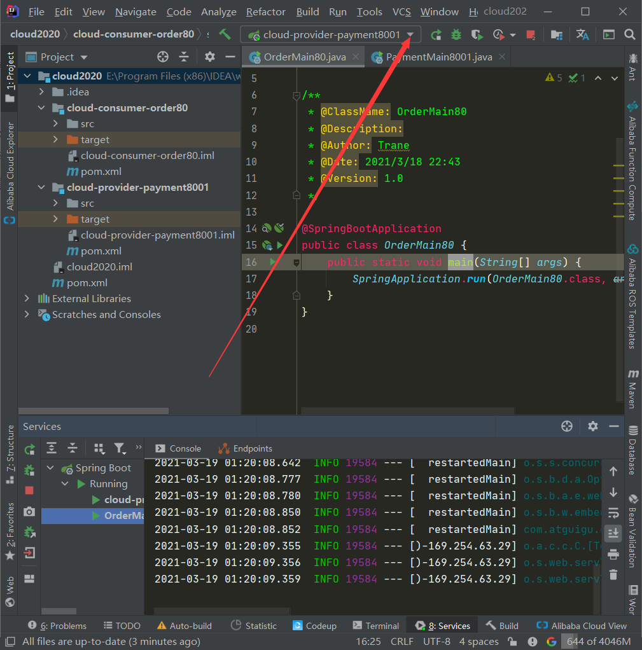Toggle the 1: Project side tab
The image size is (642, 650).
pyautogui.click(x=10, y=77)
